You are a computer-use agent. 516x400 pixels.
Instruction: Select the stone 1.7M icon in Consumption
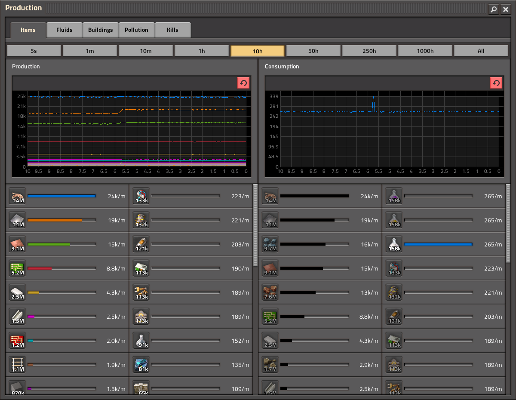pyautogui.click(x=271, y=365)
